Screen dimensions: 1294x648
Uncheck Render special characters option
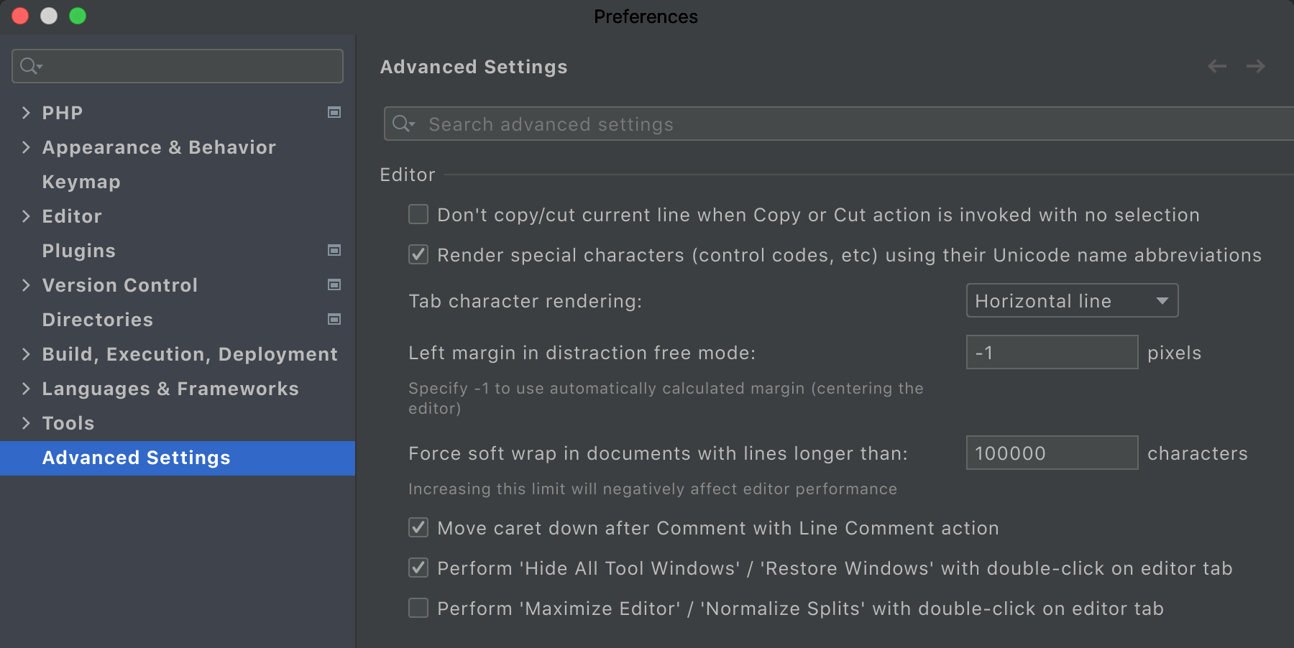[418, 254]
